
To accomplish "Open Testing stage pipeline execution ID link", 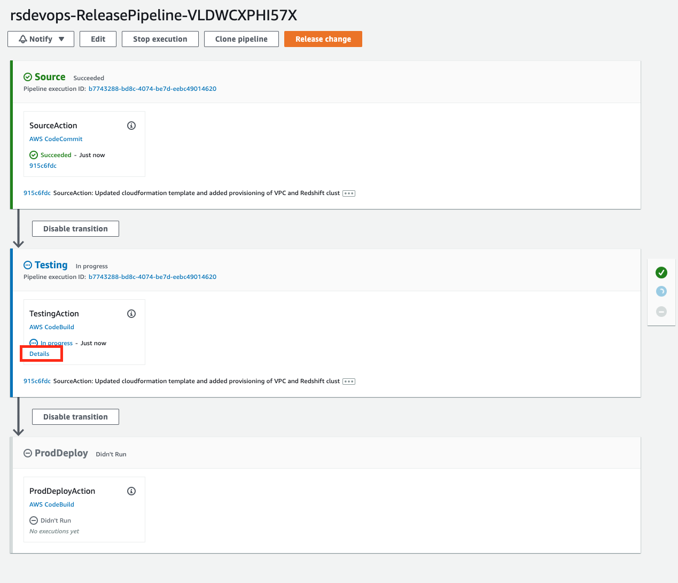I will [152, 277].
